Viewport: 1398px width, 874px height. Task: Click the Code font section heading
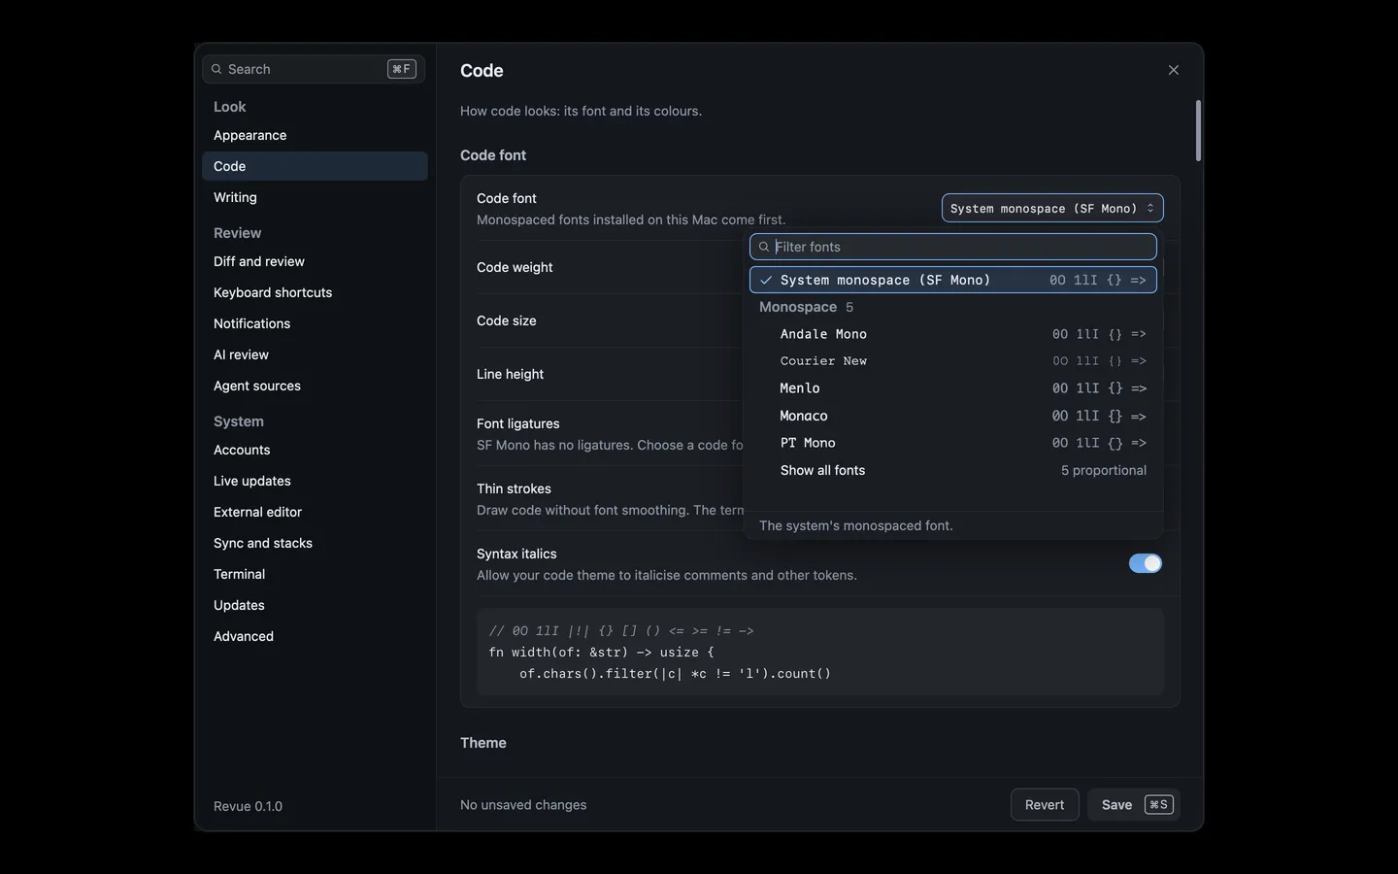493,155
